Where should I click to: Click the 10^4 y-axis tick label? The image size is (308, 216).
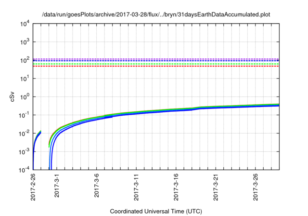coord(25,24)
